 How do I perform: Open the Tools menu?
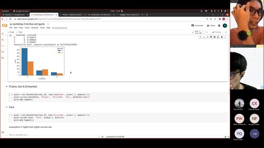[42, 28]
